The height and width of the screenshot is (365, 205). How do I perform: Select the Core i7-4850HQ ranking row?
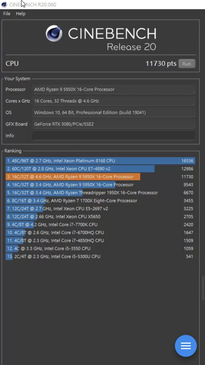pos(100,240)
